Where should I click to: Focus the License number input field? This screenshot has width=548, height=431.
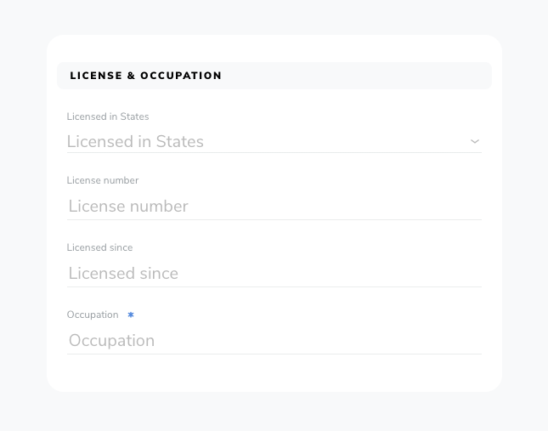[x=274, y=207]
